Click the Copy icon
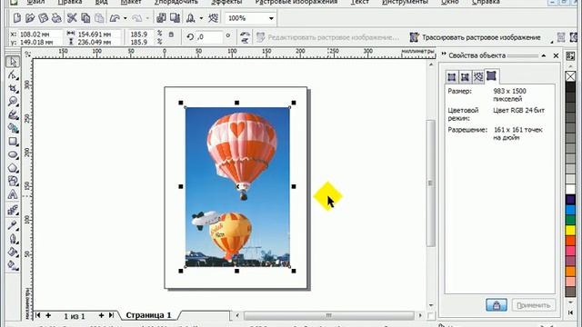The width and height of the screenshot is (582, 327). click(x=85, y=18)
